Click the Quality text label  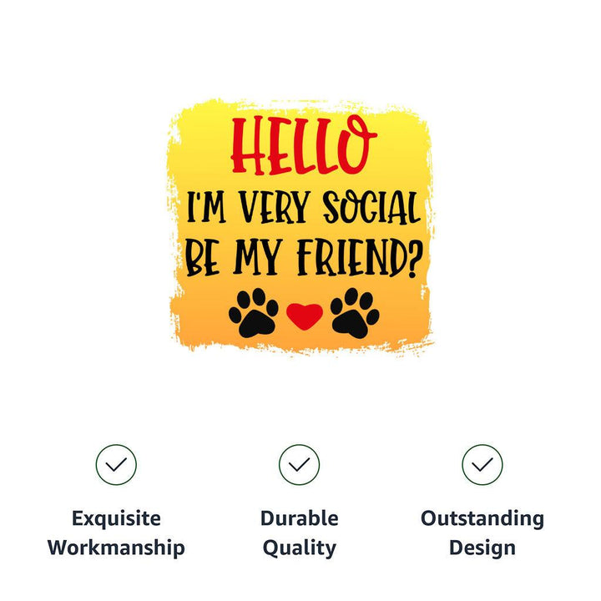click(x=300, y=548)
